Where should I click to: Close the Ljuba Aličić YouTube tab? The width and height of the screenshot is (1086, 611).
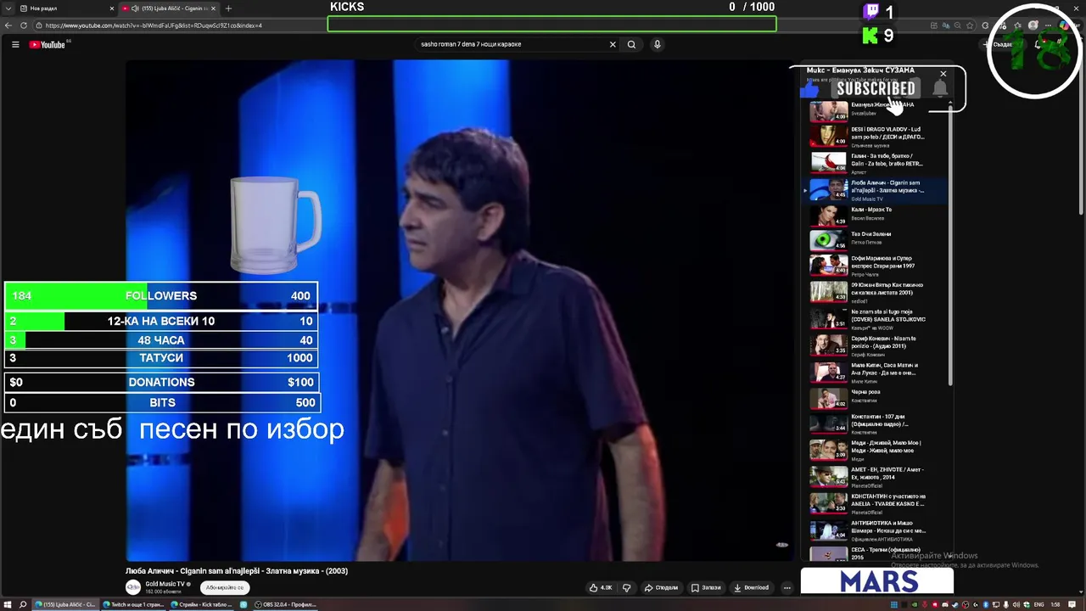214,8
